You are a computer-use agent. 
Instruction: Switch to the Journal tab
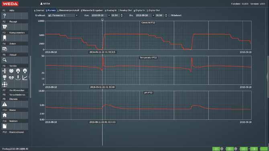pos(39,10)
